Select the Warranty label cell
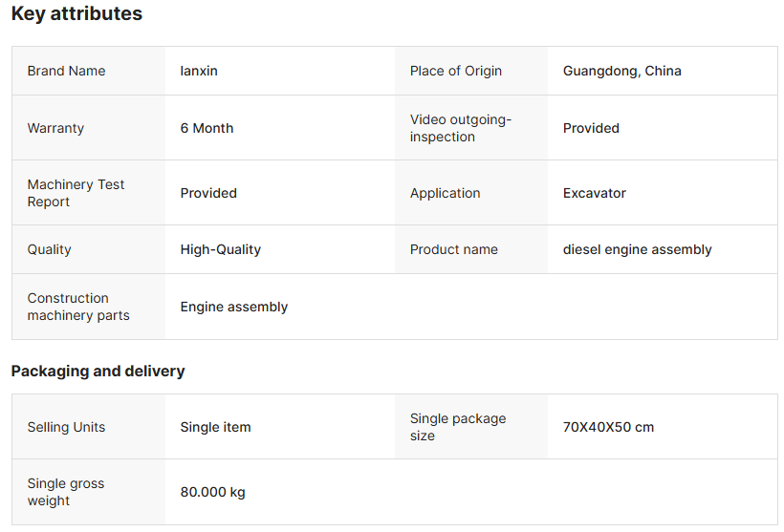The width and height of the screenshot is (784, 532). (55, 128)
